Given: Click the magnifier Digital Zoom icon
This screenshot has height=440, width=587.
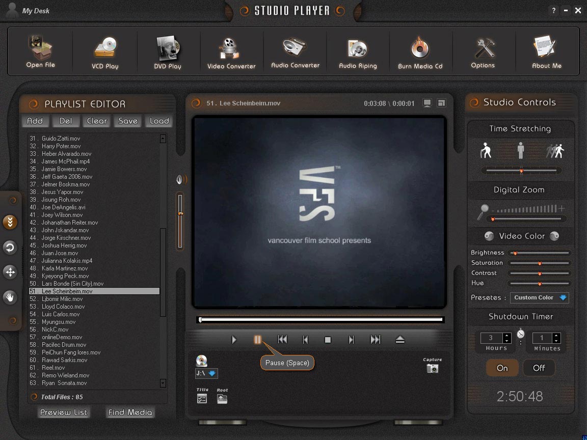Looking at the screenshot, I should pos(483,212).
